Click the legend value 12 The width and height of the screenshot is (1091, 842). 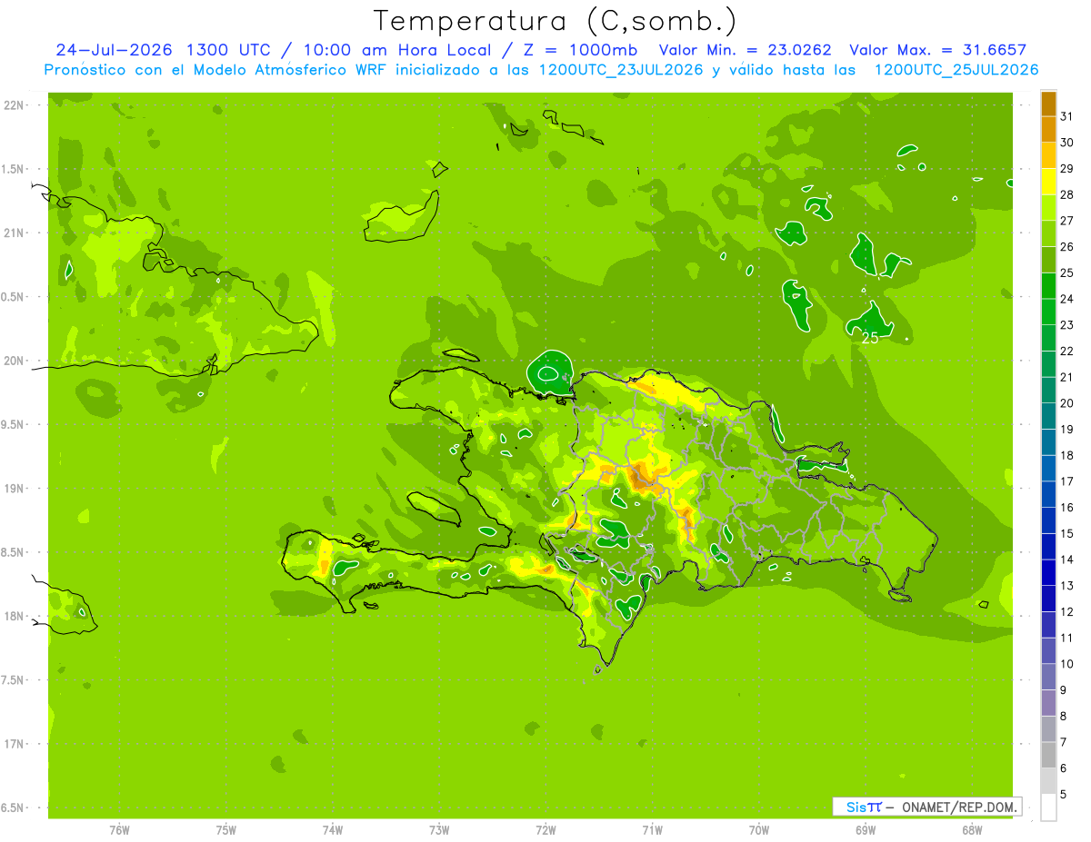click(1066, 611)
